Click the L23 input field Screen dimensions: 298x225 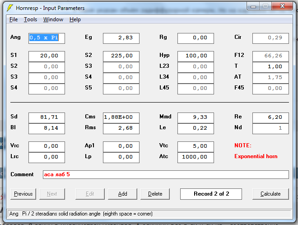(x=196, y=67)
